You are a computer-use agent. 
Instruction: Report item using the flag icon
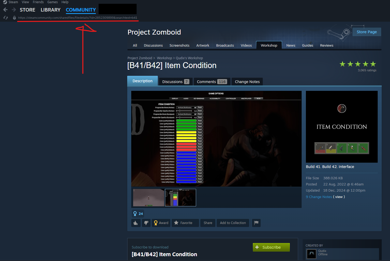pos(256,223)
